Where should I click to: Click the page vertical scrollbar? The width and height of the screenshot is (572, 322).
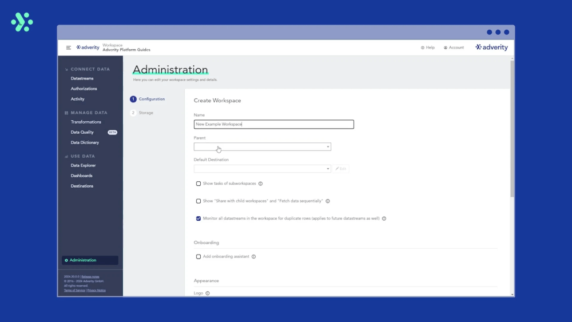click(x=512, y=129)
